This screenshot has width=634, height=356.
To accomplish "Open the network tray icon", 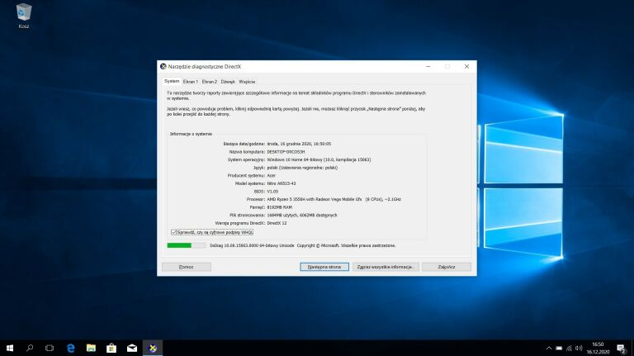I will [569, 348].
